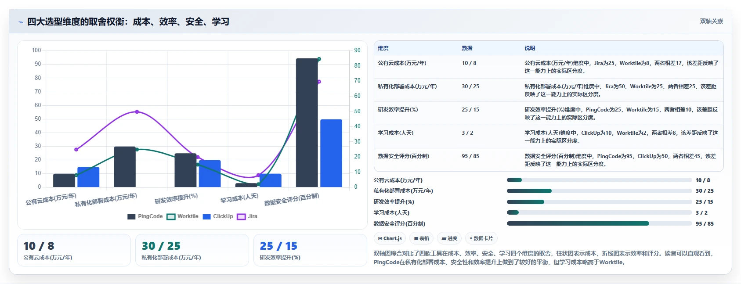Click the 双轴关联 label in header

711,22
